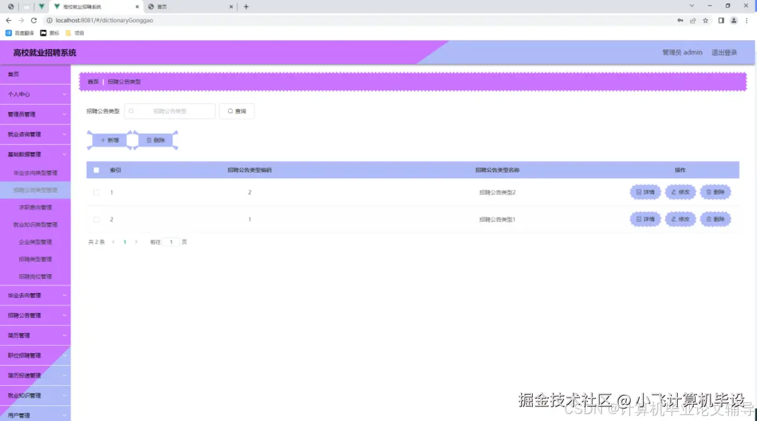This screenshot has height=421, width=757.
Task: Open 求职意向管理 submenu item
Action: (35, 207)
